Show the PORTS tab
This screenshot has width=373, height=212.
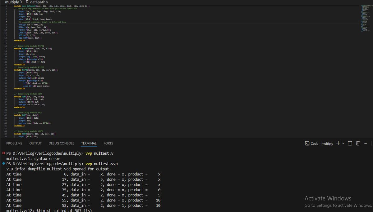108,143
